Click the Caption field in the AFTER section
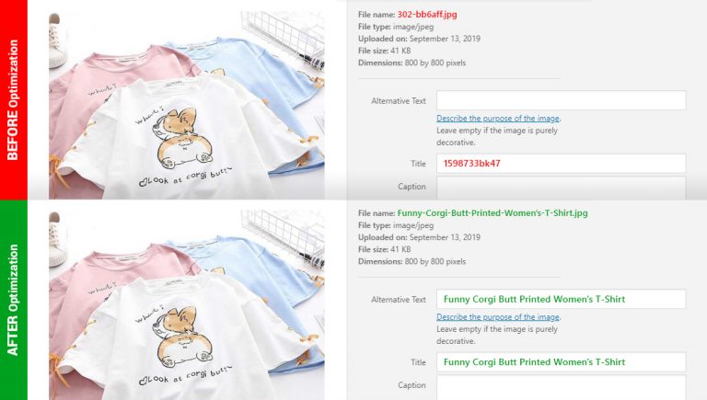707x400 pixels. click(x=561, y=387)
